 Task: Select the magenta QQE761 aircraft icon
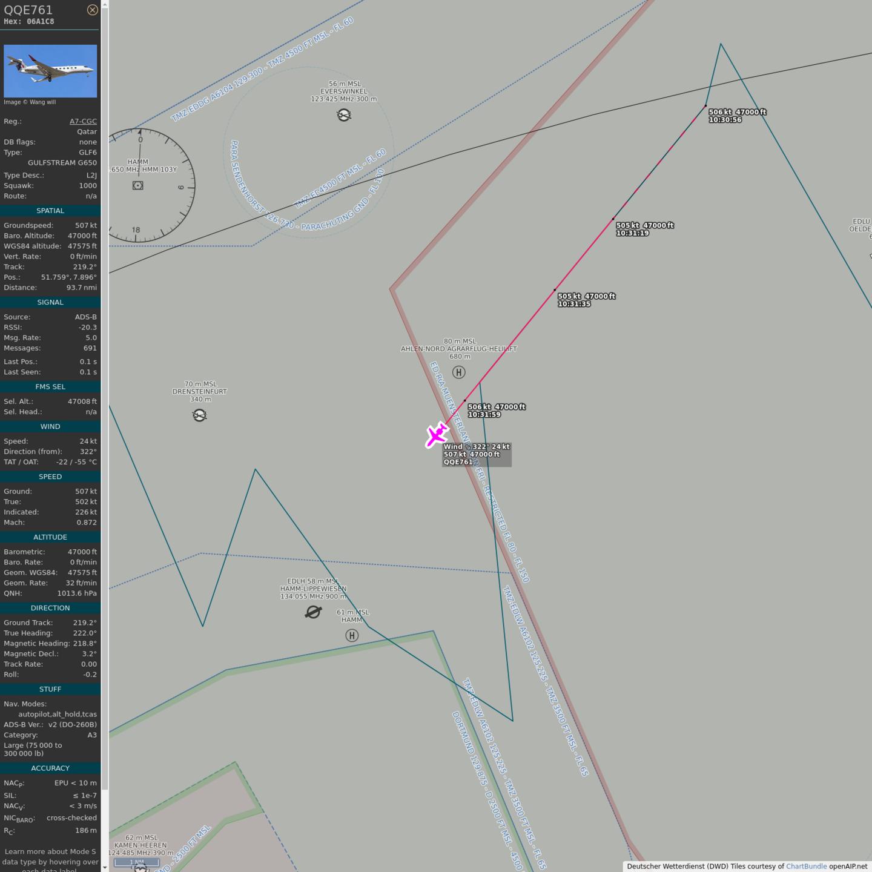(x=436, y=435)
